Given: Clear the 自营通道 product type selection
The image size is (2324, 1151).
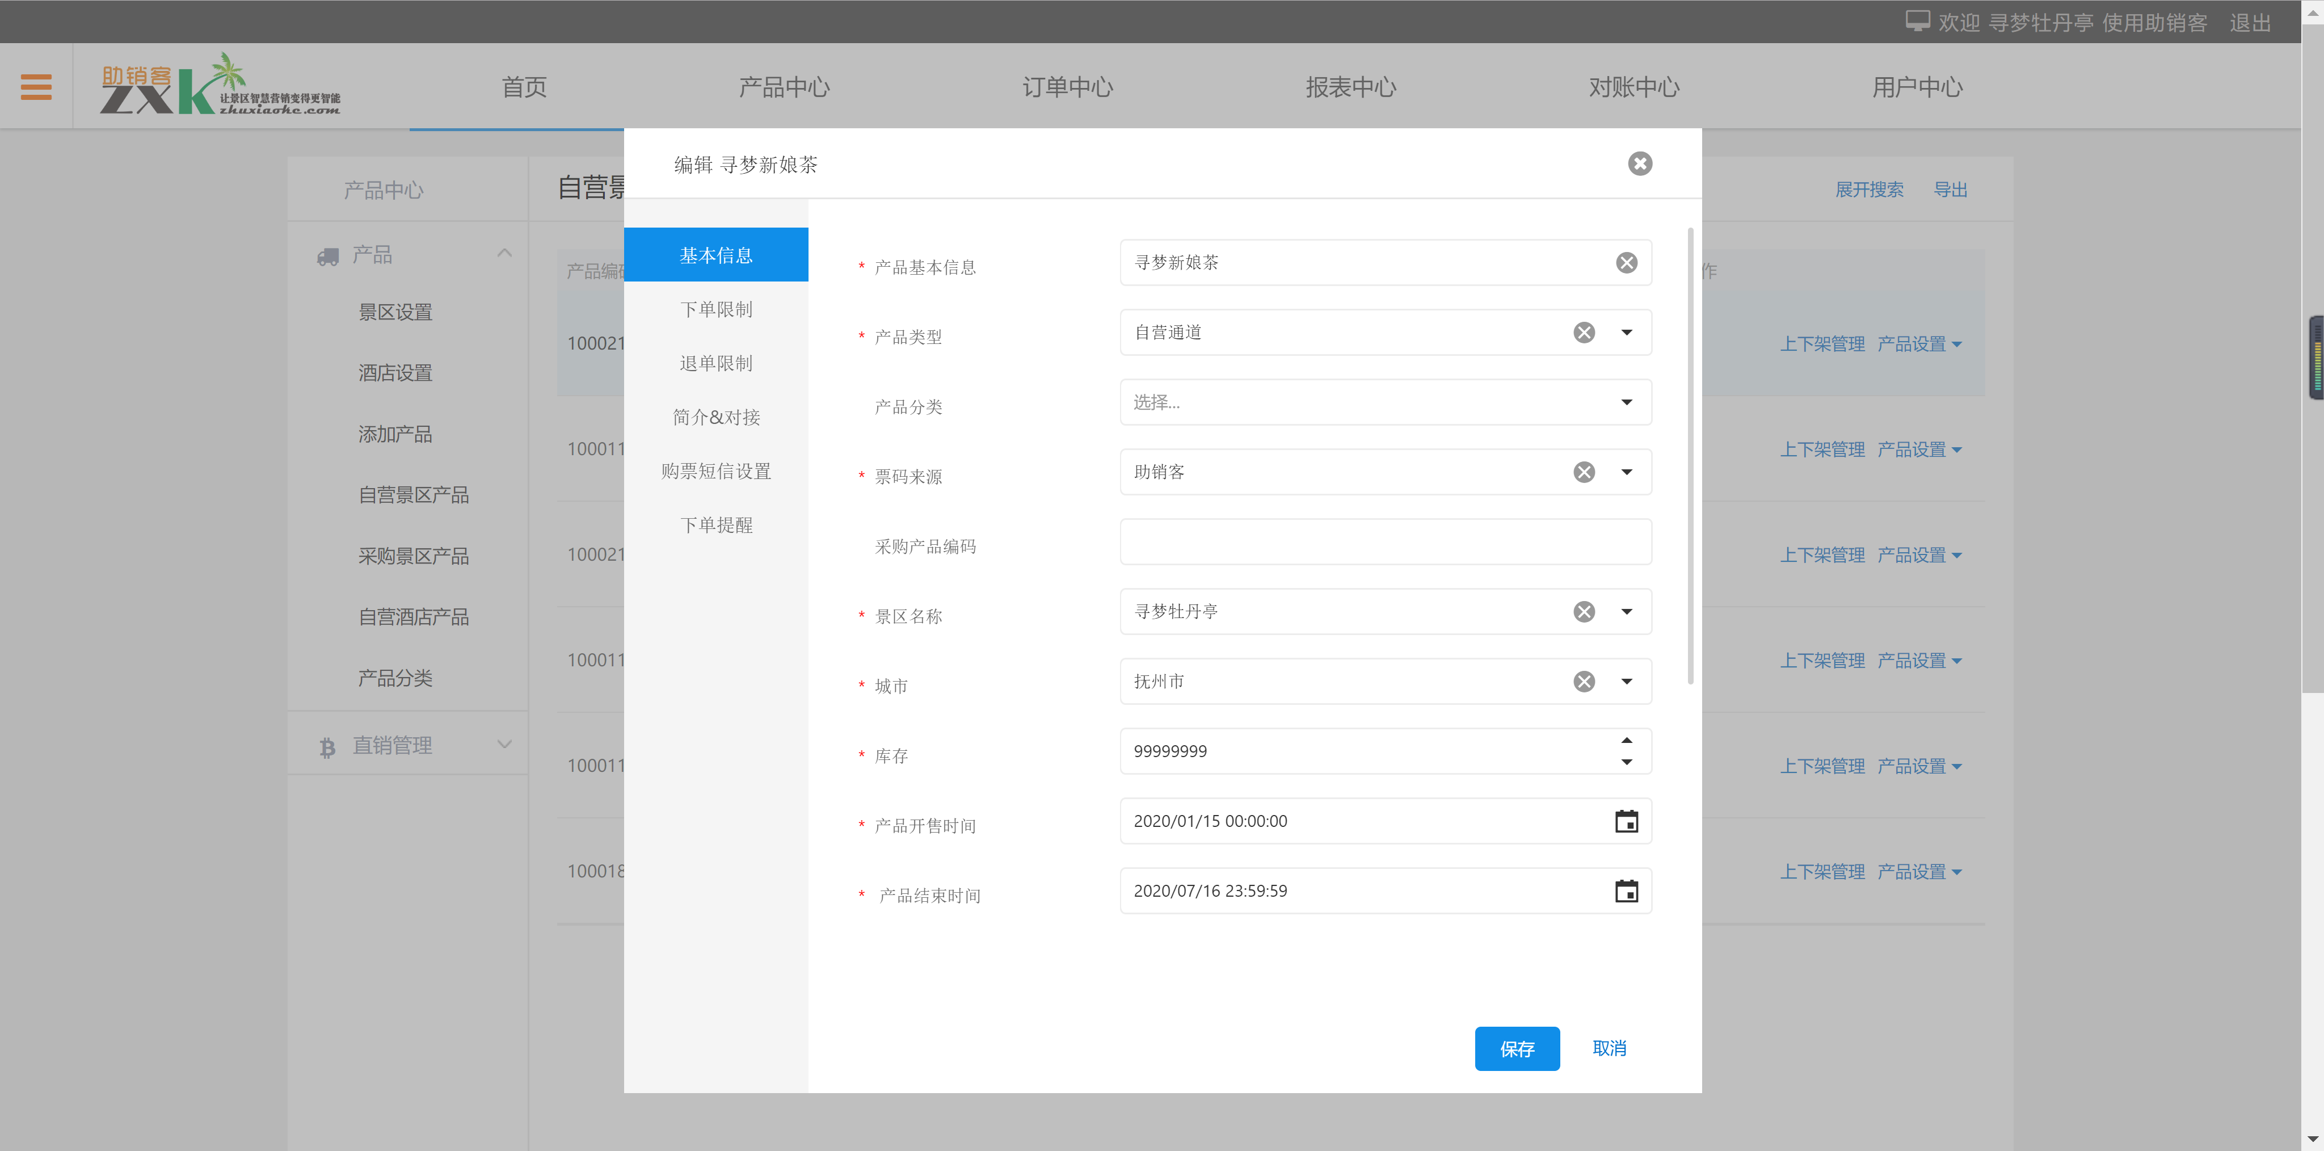Looking at the screenshot, I should coord(1584,332).
